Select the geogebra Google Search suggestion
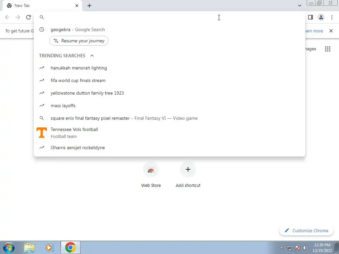The width and height of the screenshot is (339, 254). [x=169, y=29]
